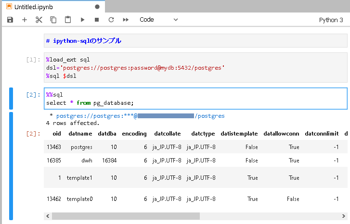Click the datdba column header

point(107,134)
